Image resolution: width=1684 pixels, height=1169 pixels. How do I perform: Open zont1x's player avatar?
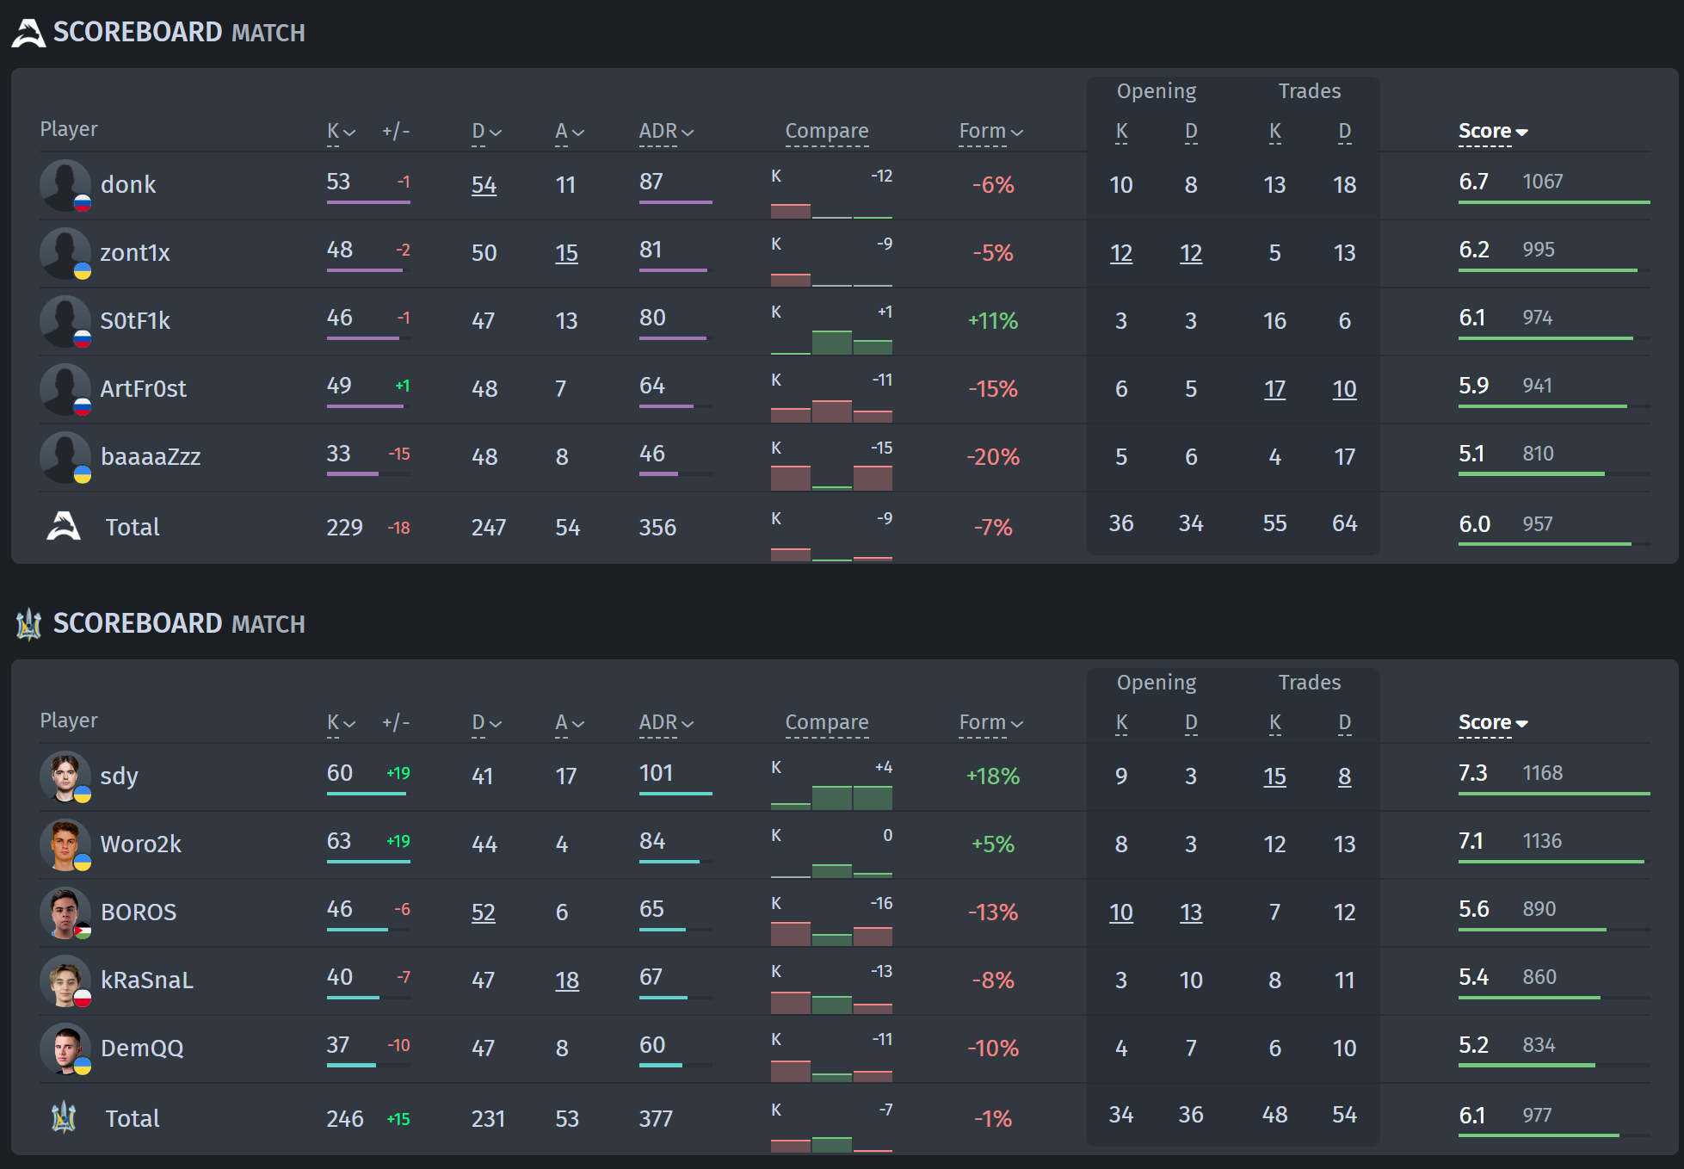click(65, 253)
